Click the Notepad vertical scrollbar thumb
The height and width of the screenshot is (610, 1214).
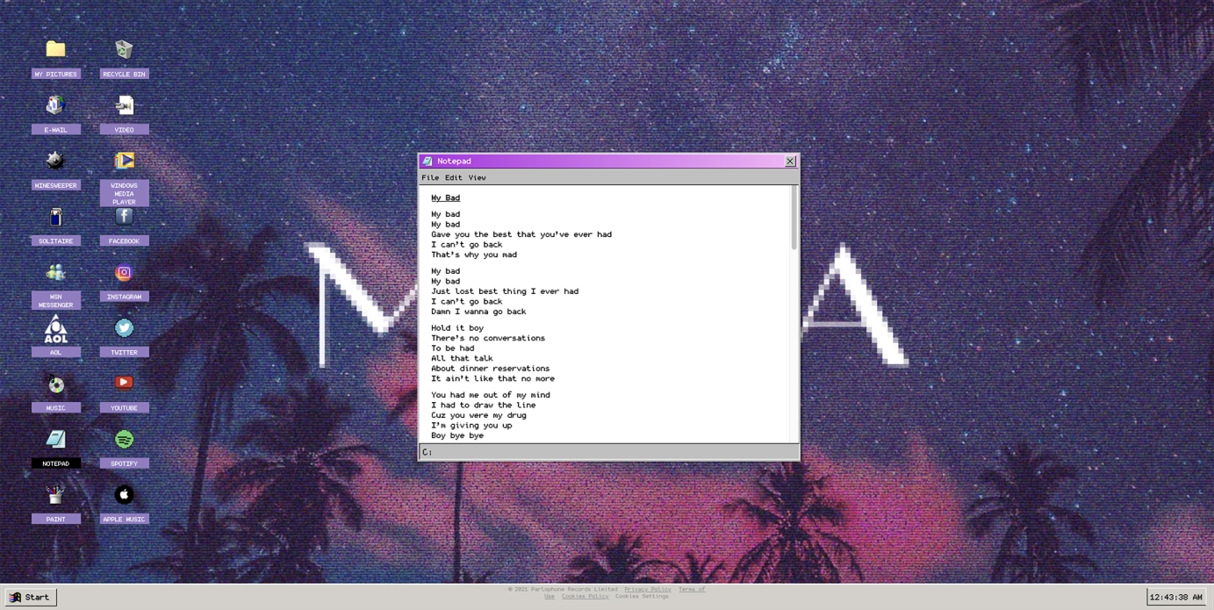click(794, 218)
